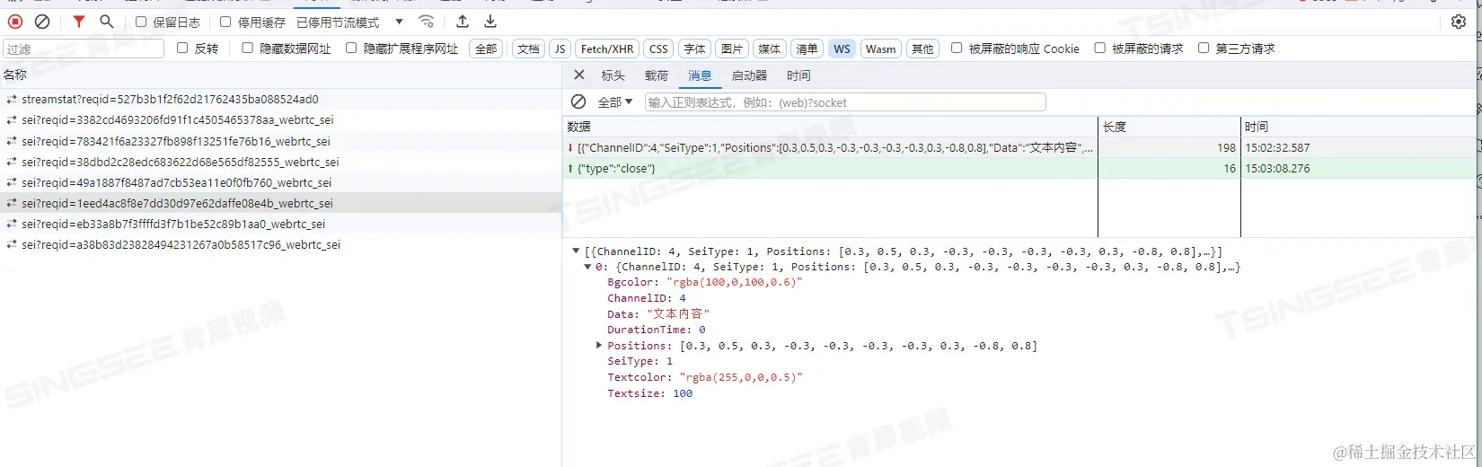Viewport: 1482px width, 467px height.
Task: Click the Bgcolor rgba(100,0,100,0.6) value
Action: point(735,282)
